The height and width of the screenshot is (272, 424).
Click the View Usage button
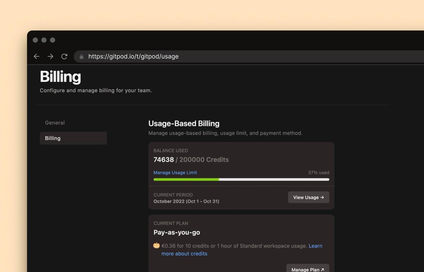point(308,197)
